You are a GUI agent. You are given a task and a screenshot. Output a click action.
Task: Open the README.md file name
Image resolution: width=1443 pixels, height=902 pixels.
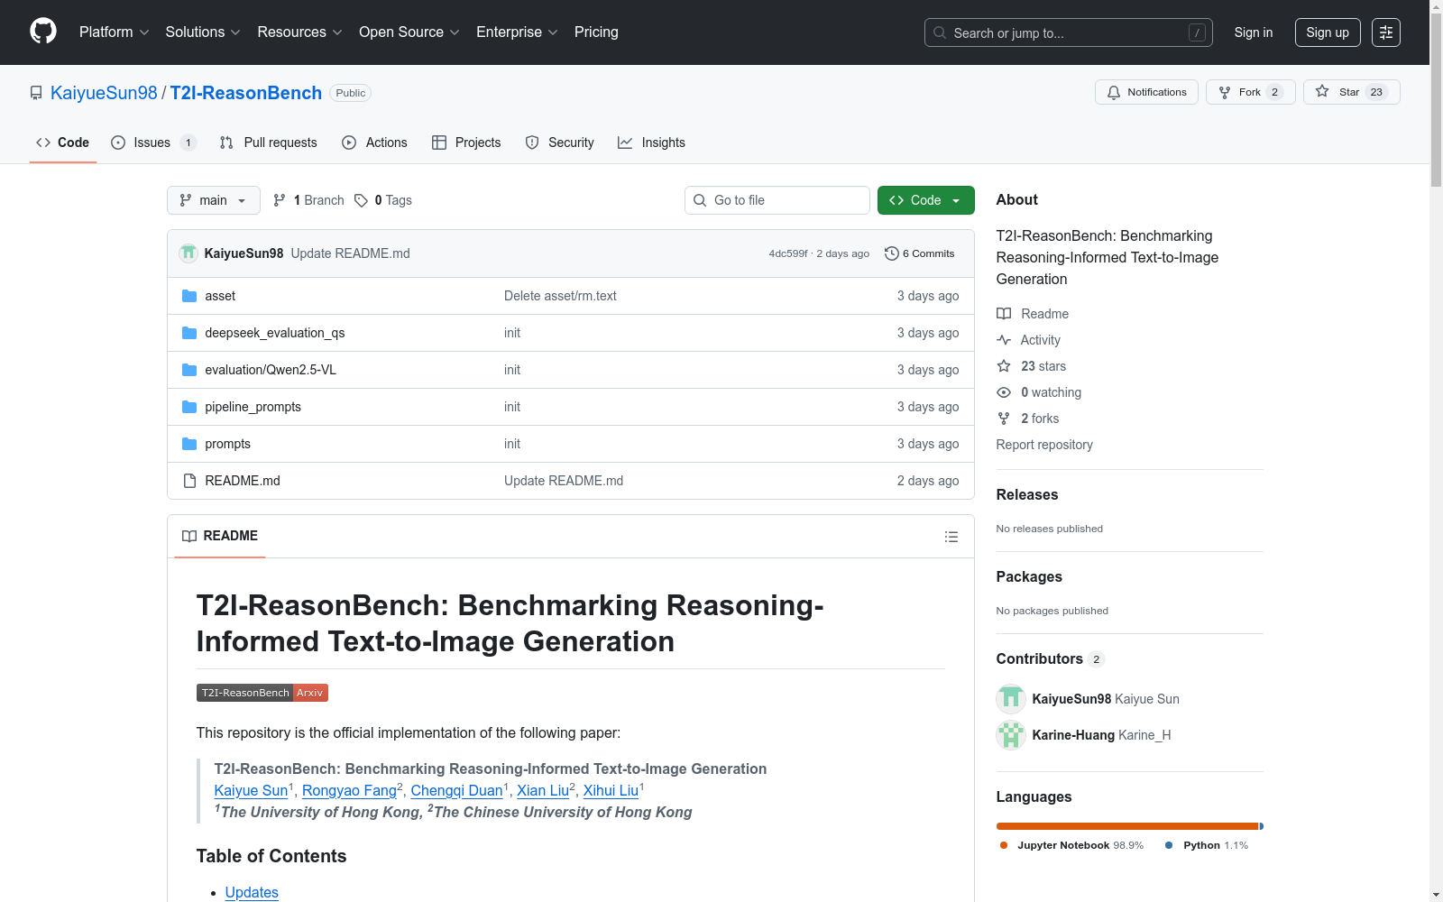(x=243, y=481)
